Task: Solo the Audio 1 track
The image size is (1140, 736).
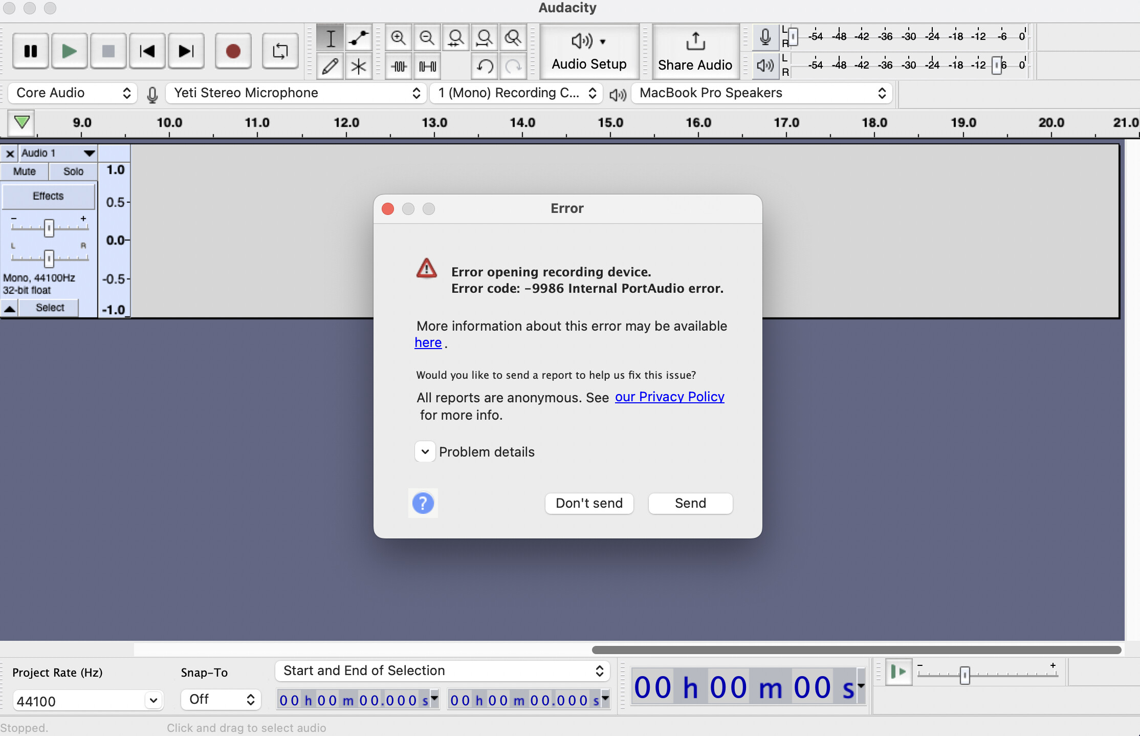Action: coord(73,171)
